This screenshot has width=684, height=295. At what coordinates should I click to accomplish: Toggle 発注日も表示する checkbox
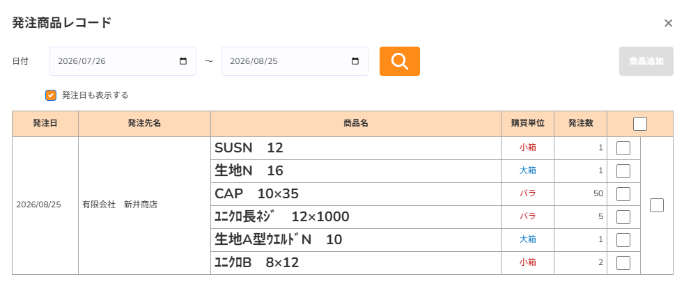click(51, 95)
